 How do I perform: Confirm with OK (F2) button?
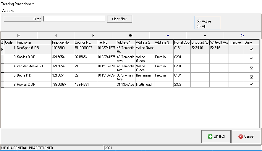(x=216, y=136)
